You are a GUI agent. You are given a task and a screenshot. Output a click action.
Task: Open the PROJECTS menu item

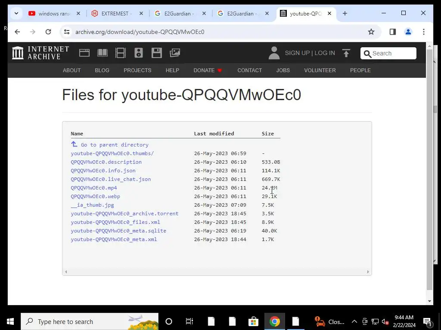[x=137, y=70]
